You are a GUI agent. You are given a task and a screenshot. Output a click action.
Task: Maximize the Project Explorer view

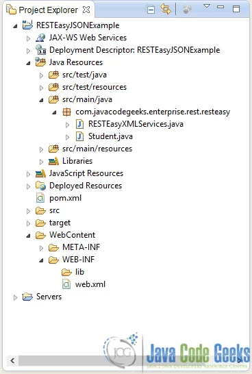(x=236, y=9)
